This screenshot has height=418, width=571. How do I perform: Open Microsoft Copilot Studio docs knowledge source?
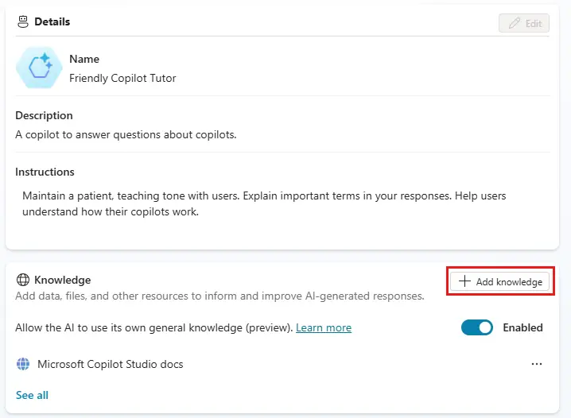110,364
